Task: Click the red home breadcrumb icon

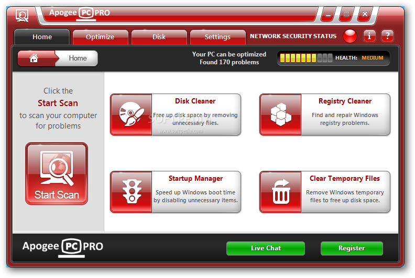Action: pos(35,58)
